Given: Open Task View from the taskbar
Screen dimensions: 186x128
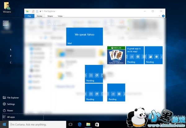Looking at the screenshot, I should pyautogui.click(x=70, y=125).
